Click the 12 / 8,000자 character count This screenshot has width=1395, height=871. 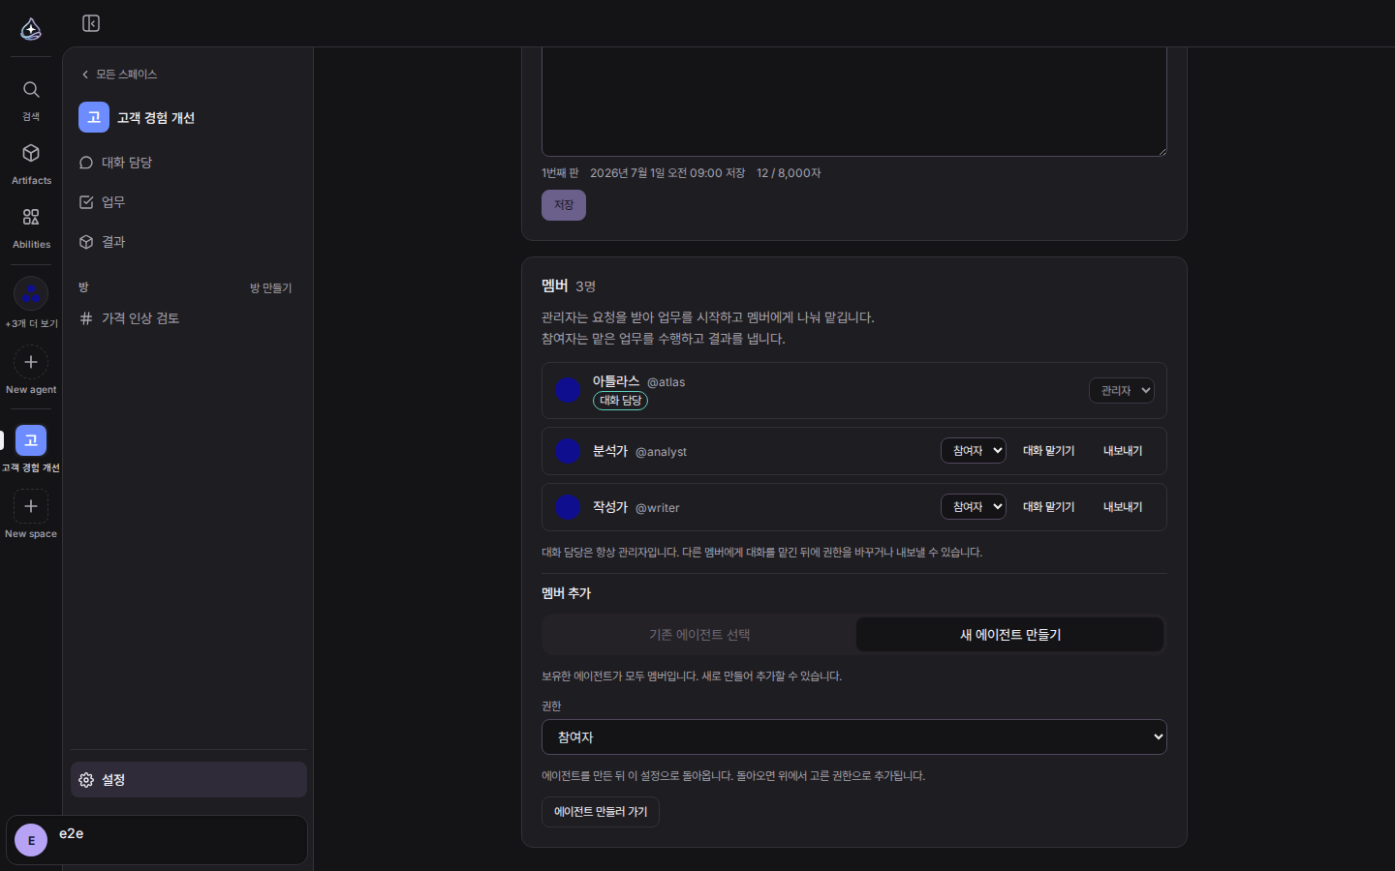pos(789,173)
